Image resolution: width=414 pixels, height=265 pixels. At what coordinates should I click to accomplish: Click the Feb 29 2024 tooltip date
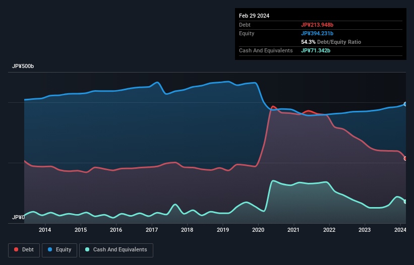254,16
